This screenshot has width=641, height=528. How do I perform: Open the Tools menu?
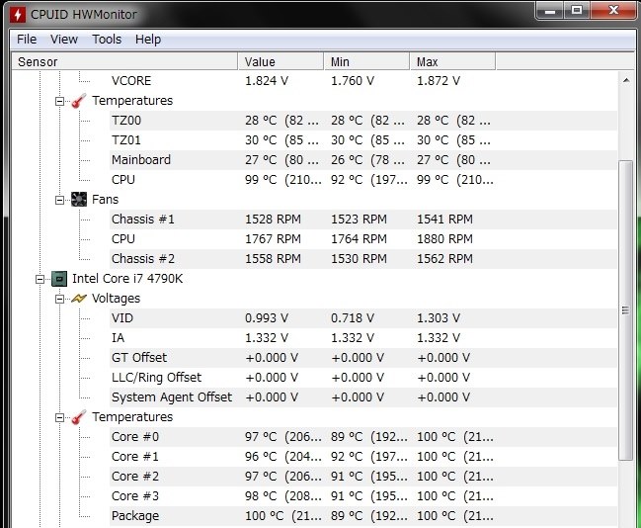[107, 40]
